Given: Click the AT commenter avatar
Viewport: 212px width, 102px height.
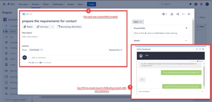Looking at the screenshot, I should pyautogui.click(x=25, y=58).
